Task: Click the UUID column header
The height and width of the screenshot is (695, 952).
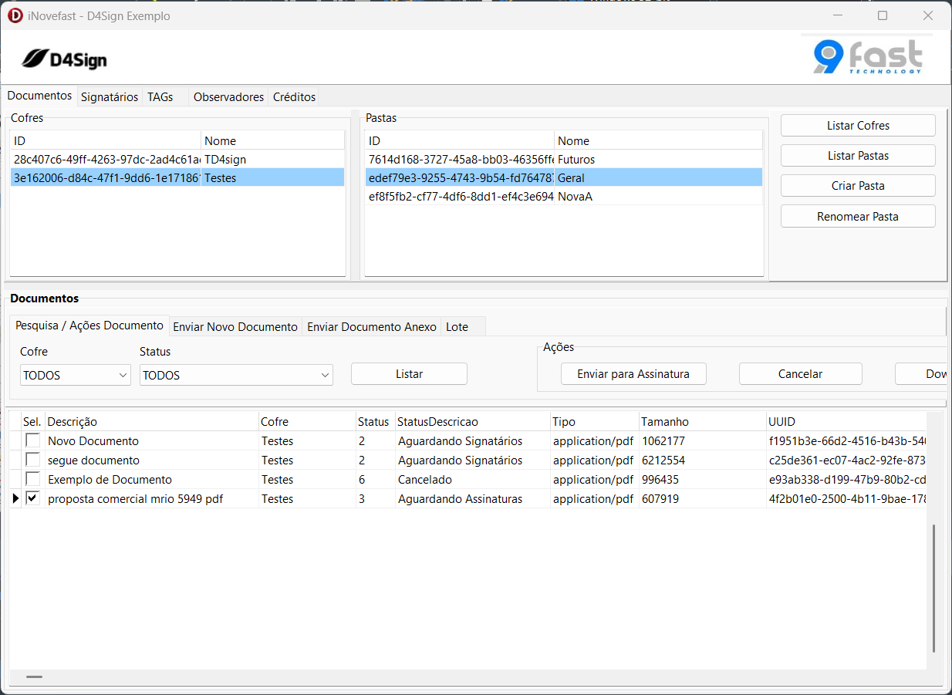Action: pyautogui.click(x=846, y=421)
